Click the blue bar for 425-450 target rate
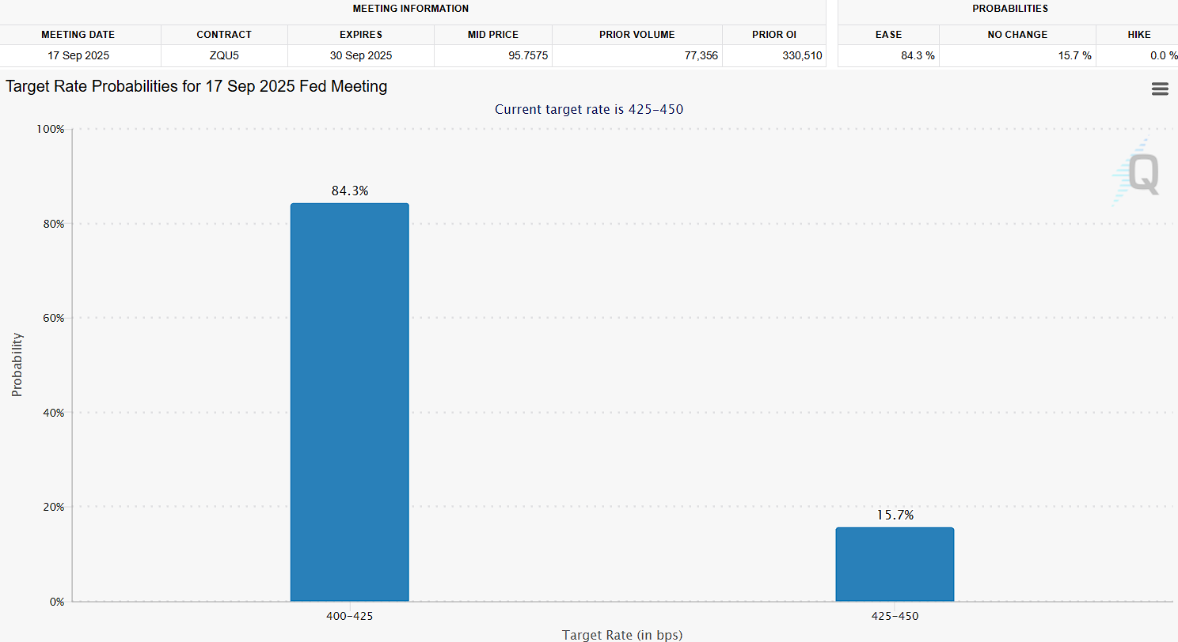 pyautogui.click(x=895, y=565)
